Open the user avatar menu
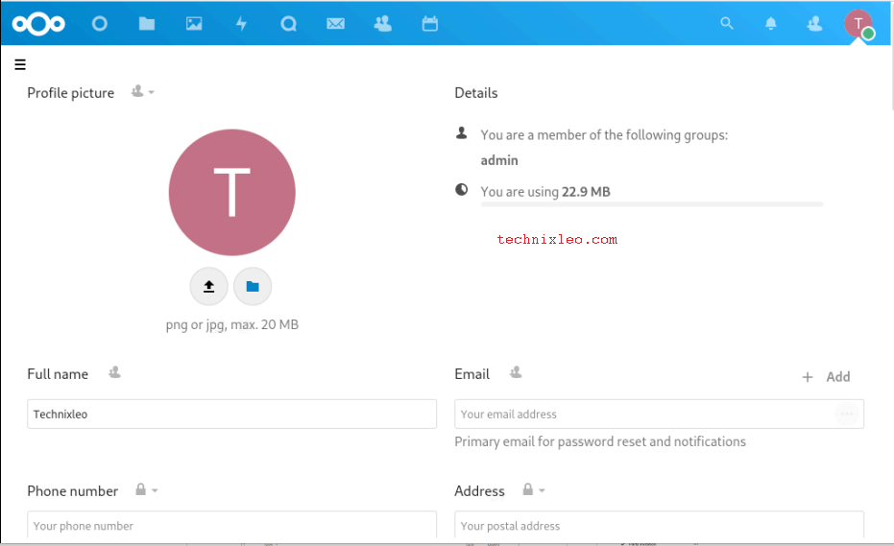Viewport: 894px width, 546px height. point(858,24)
